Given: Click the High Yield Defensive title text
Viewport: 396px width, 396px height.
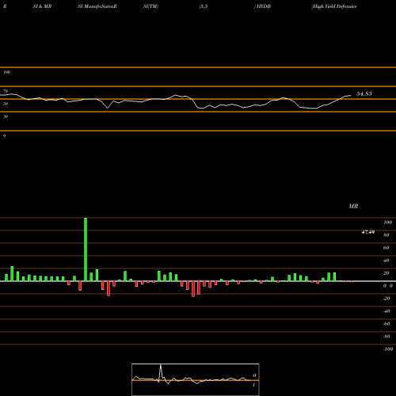Looking at the screenshot, I should 334,6.
